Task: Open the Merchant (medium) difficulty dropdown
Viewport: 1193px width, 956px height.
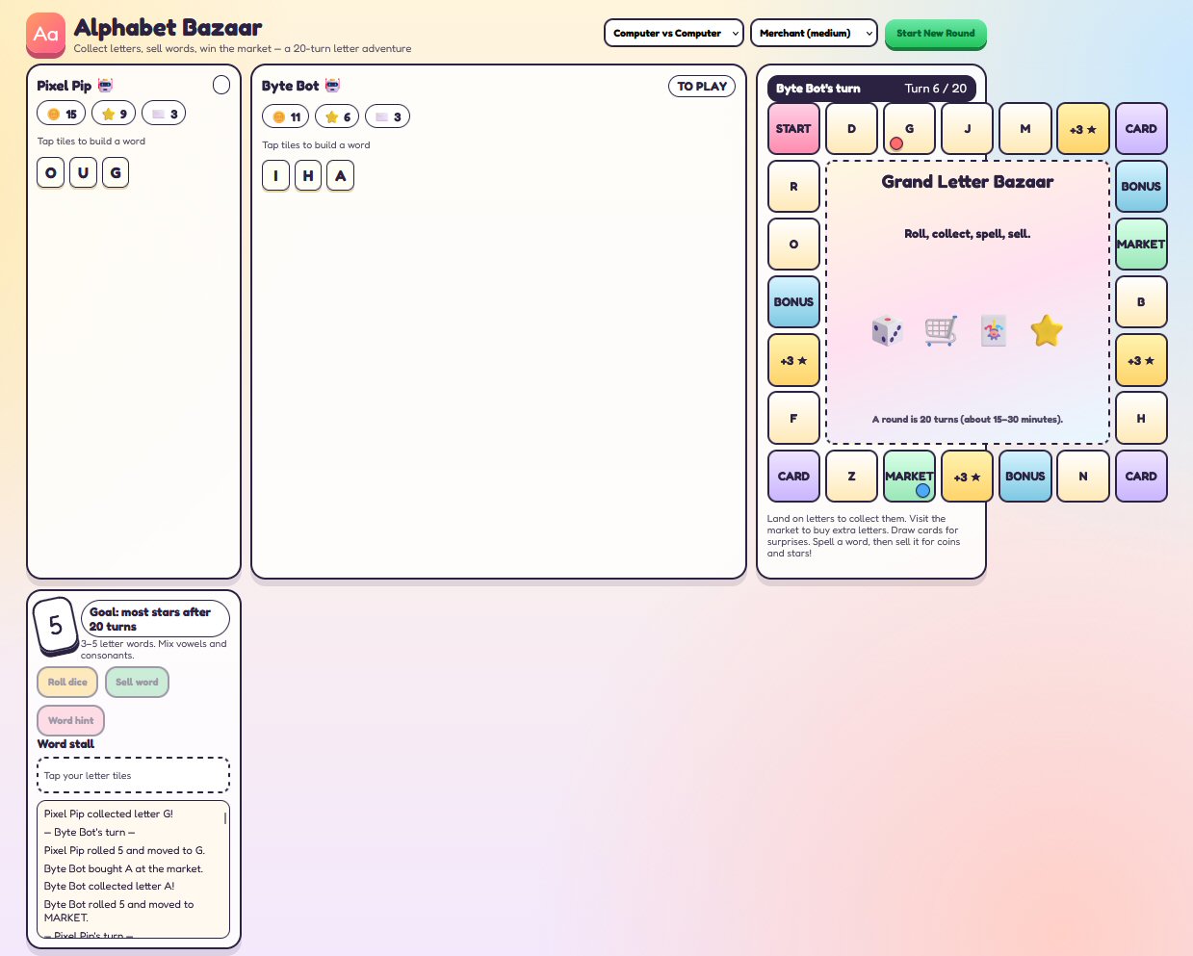Action: [814, 33]
